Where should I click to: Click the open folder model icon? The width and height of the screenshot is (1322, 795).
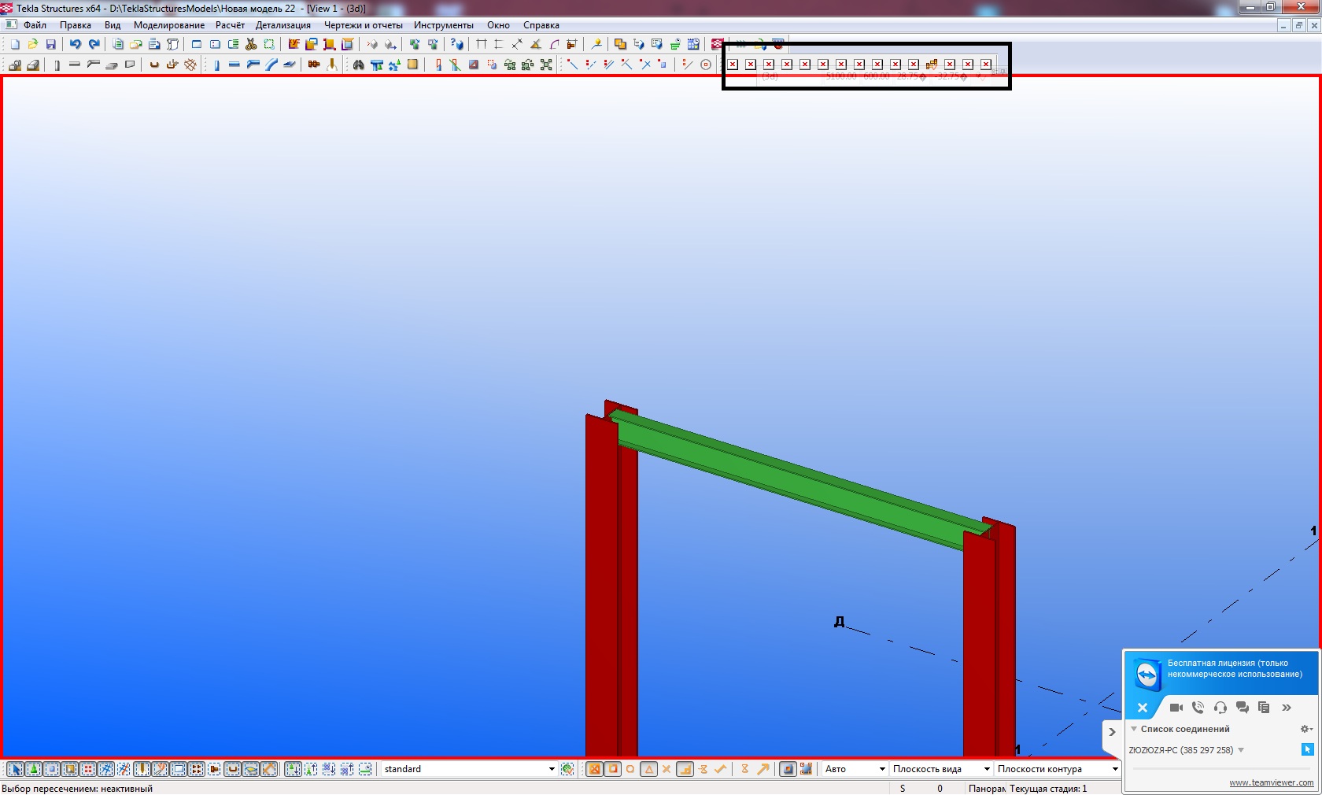pyautogui.click(x=33, y=45)
